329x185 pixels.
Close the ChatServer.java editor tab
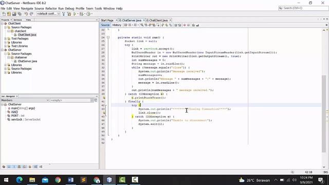(144, 21)
